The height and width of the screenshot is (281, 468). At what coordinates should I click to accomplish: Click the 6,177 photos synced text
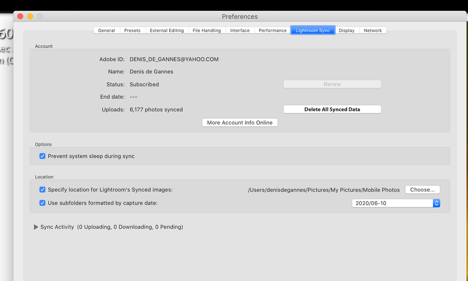[x=156, y=110]
